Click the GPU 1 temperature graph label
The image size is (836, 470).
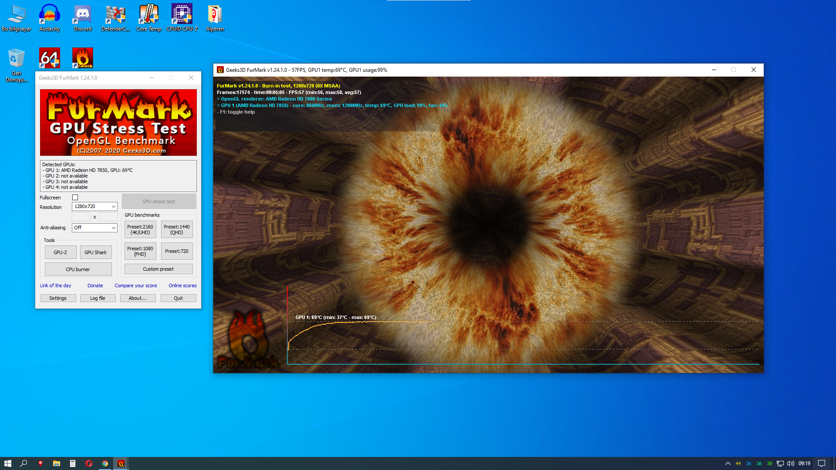[336, 317]
